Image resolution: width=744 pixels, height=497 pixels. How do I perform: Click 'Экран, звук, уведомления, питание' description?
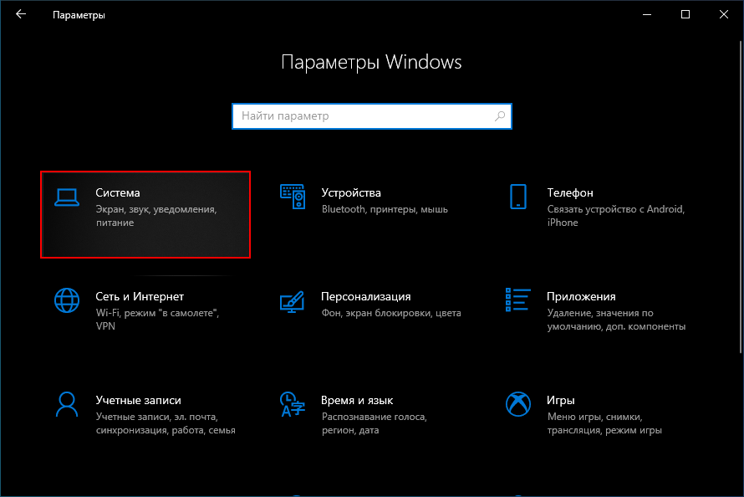click(x=156, y=216)
